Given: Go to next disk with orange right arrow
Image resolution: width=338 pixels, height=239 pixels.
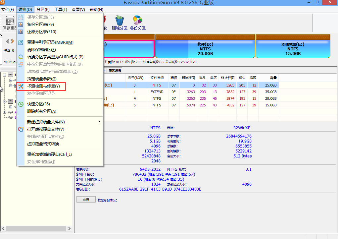Looking at the screenshot, I should (x=13, y=41).
